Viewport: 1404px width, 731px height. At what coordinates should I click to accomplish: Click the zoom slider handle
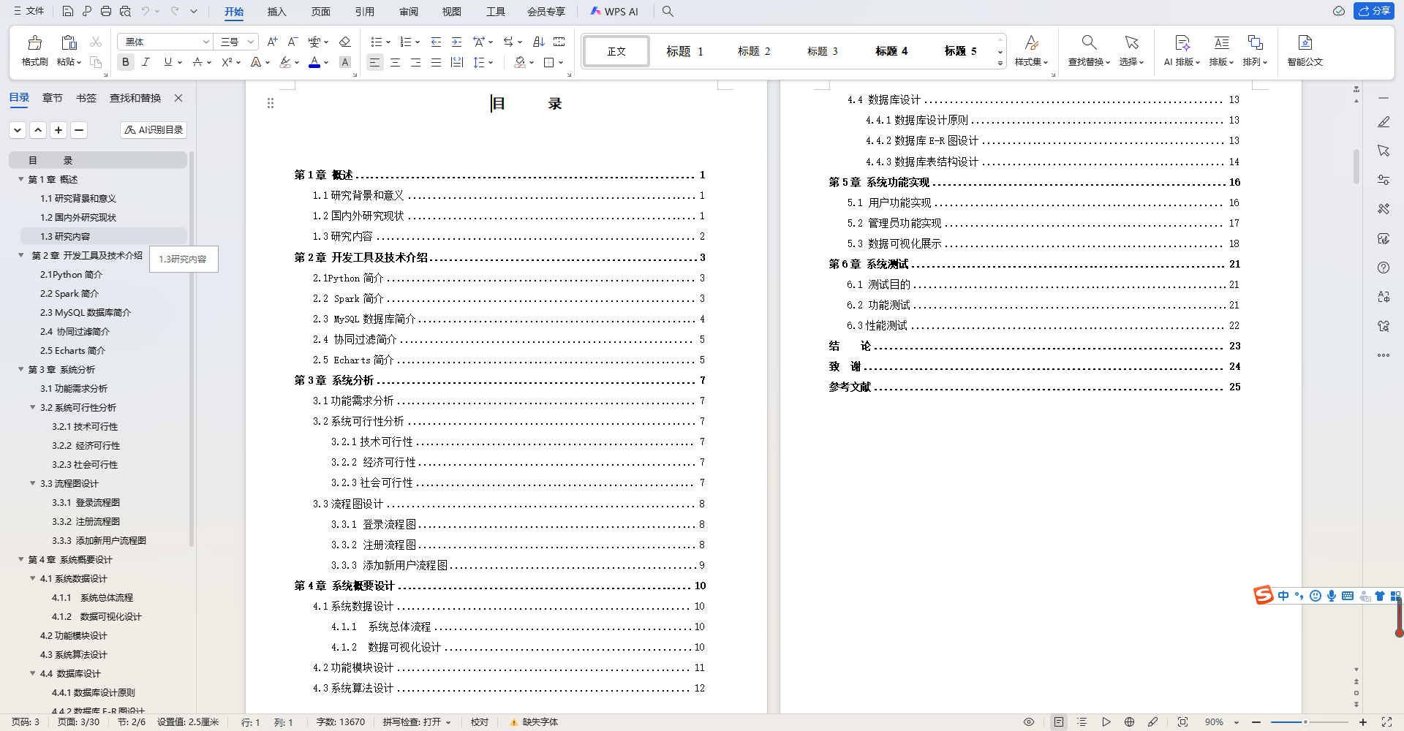tap(1305, 722)
